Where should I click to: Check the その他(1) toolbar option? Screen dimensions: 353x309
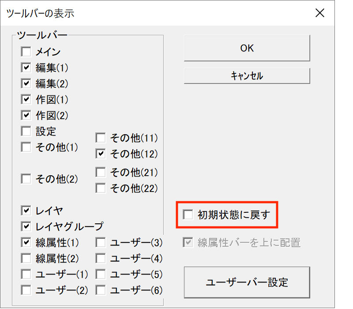(x=26, y=147)
